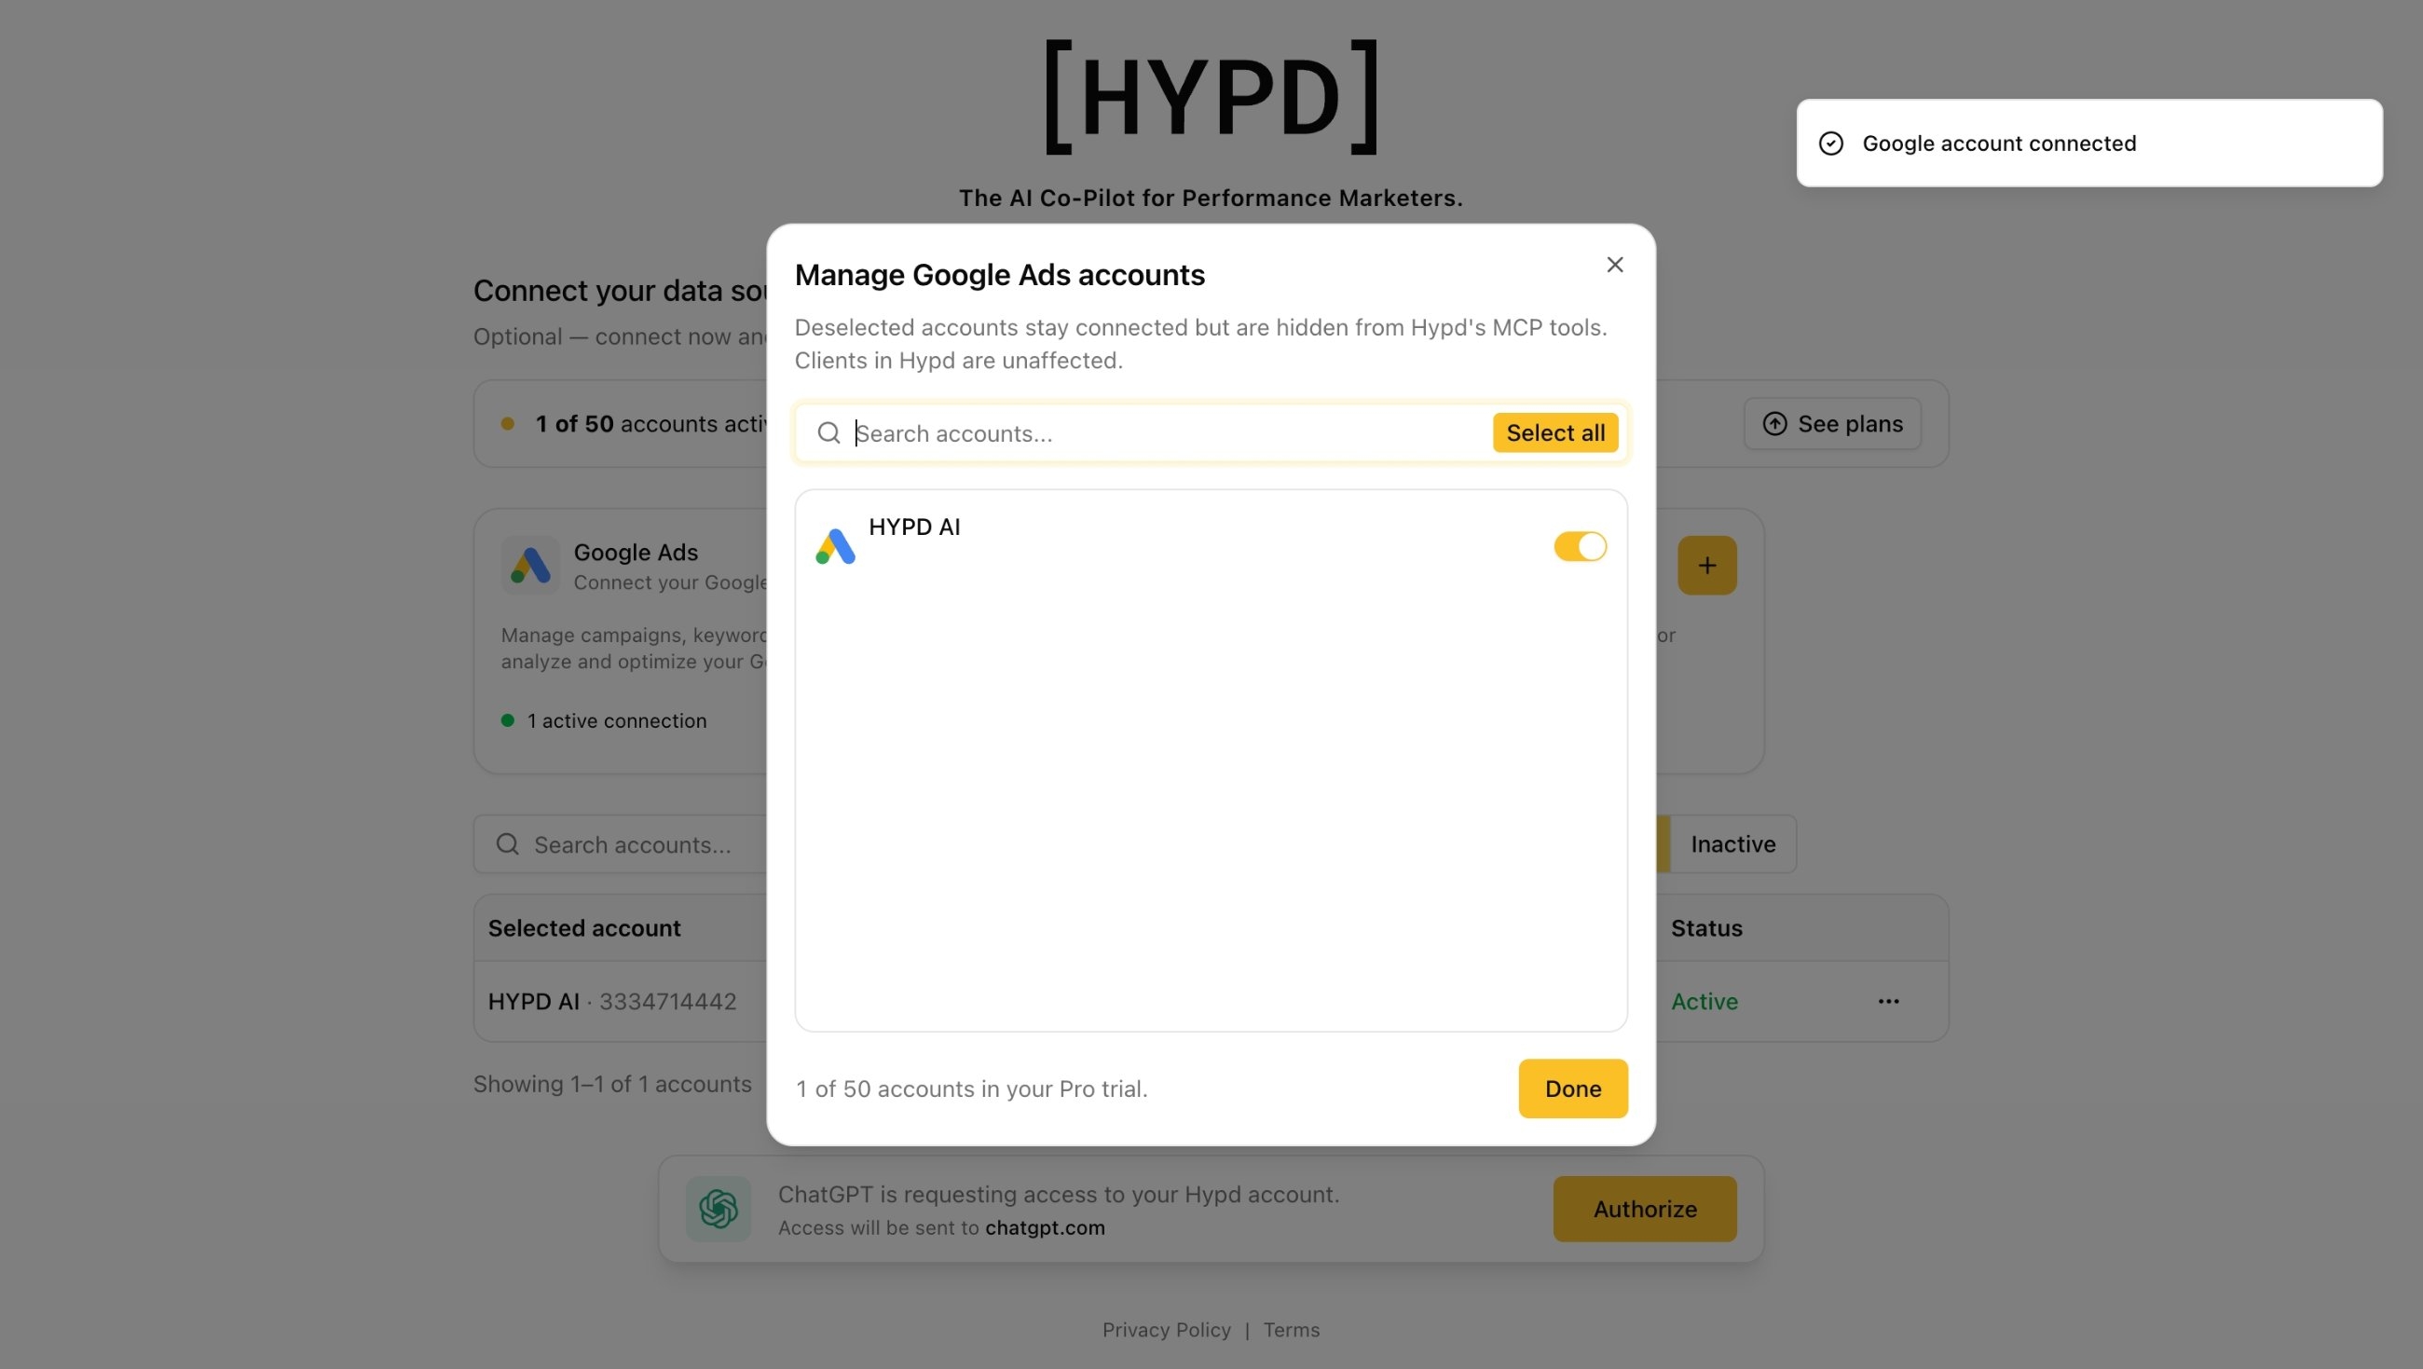Click the magnifier icon in the dialog search
The width and height of the screenshot is (2423, 1369).
point(828,432)
